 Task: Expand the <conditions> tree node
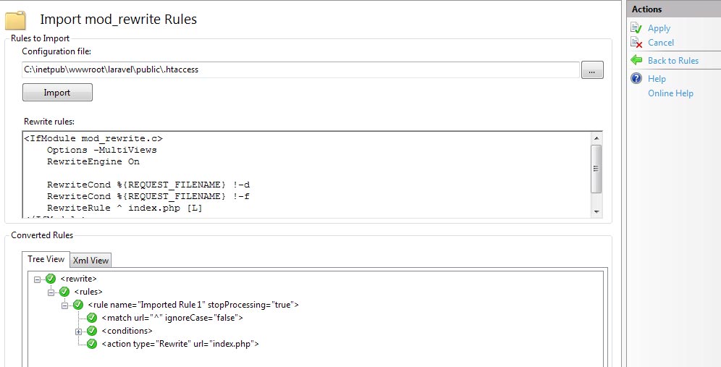79,331
